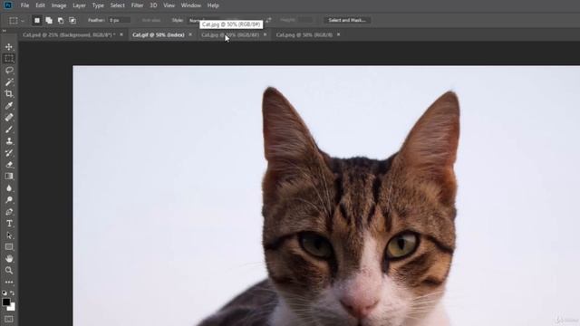Viewport: 580px width, 326px height.
Task: Close the Cat.jpg document tab
Action: [x=265, y=34]
